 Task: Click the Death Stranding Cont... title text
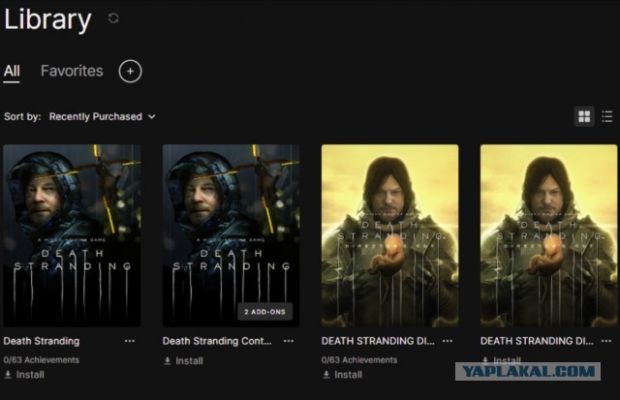tap(217, 341)
